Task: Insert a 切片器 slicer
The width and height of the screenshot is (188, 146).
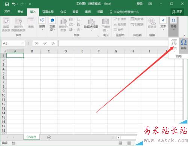Action: (x=137, y=19)
